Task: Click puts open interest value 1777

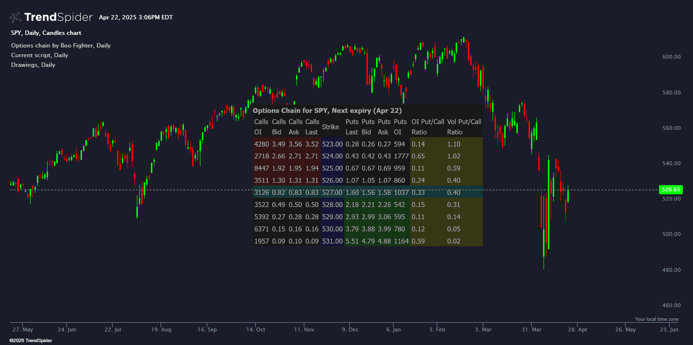Action: [x=401, y=156]
